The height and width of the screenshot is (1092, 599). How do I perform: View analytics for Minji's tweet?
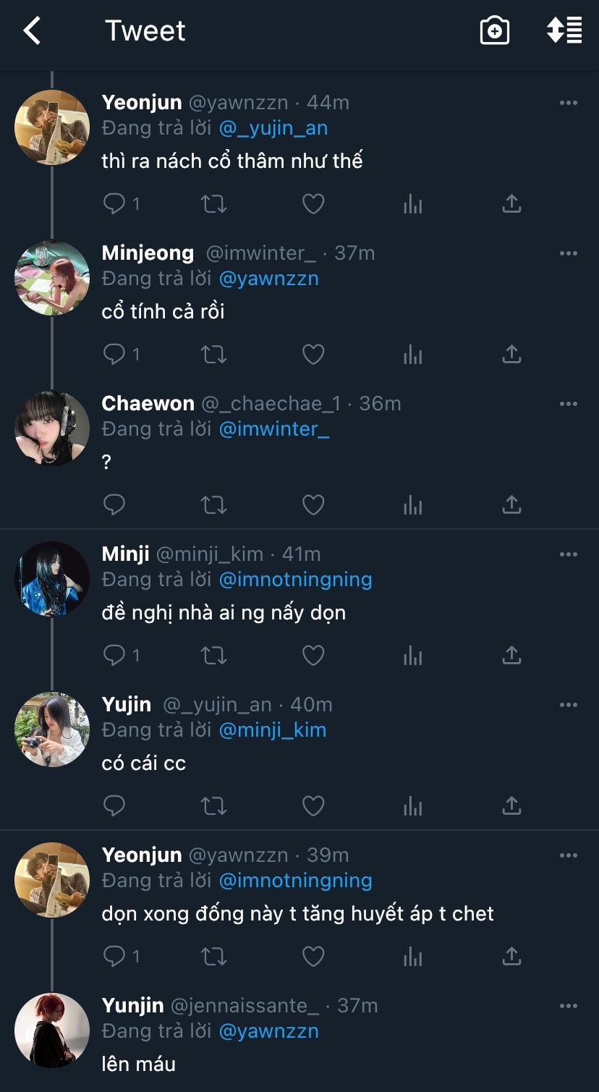412,655
